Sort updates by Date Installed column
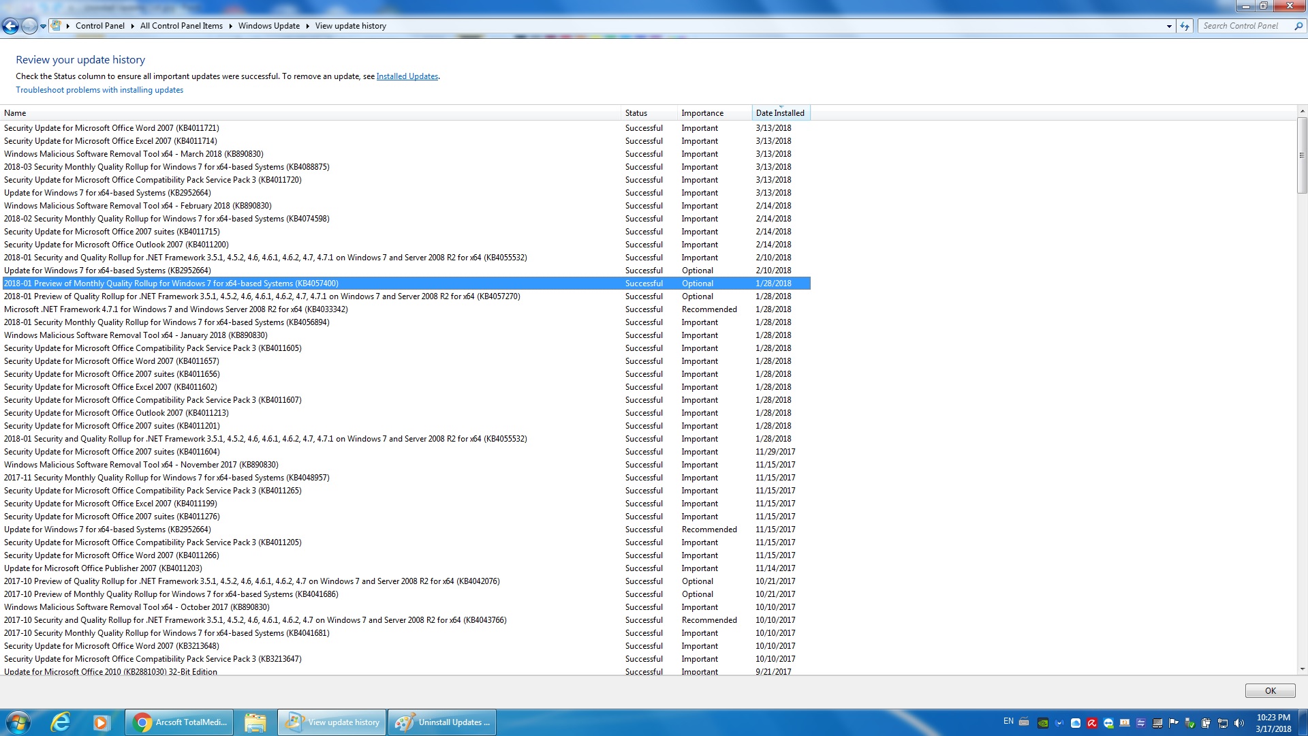The image size is (1308, 736). [780, 113]
